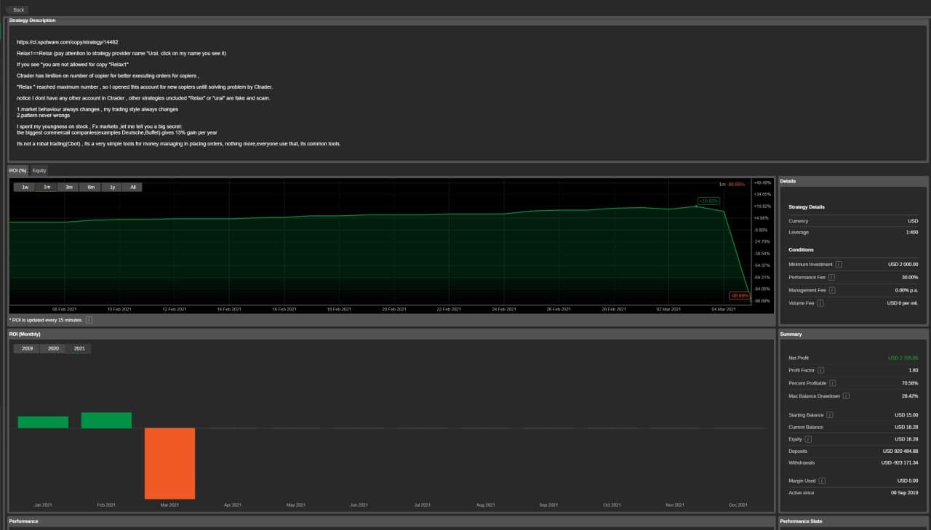
Task: Click the +19.82% peak marker label
Action: click(708, 201)
